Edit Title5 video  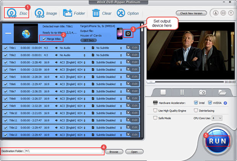133,76
